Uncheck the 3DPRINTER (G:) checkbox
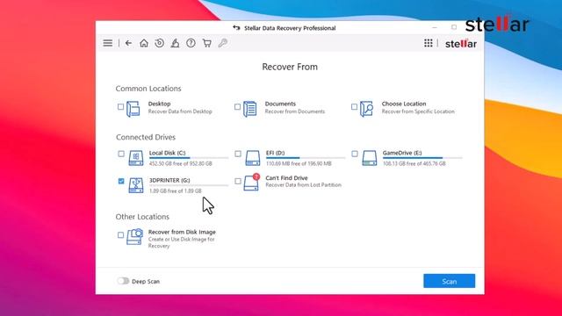The width and height of the screenshot is (562, 316). (121, 181)
